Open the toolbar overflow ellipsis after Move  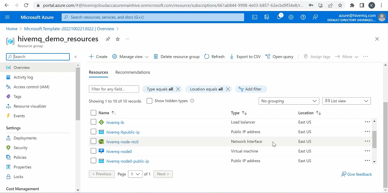pyautogui.click(x=365, y=56)
